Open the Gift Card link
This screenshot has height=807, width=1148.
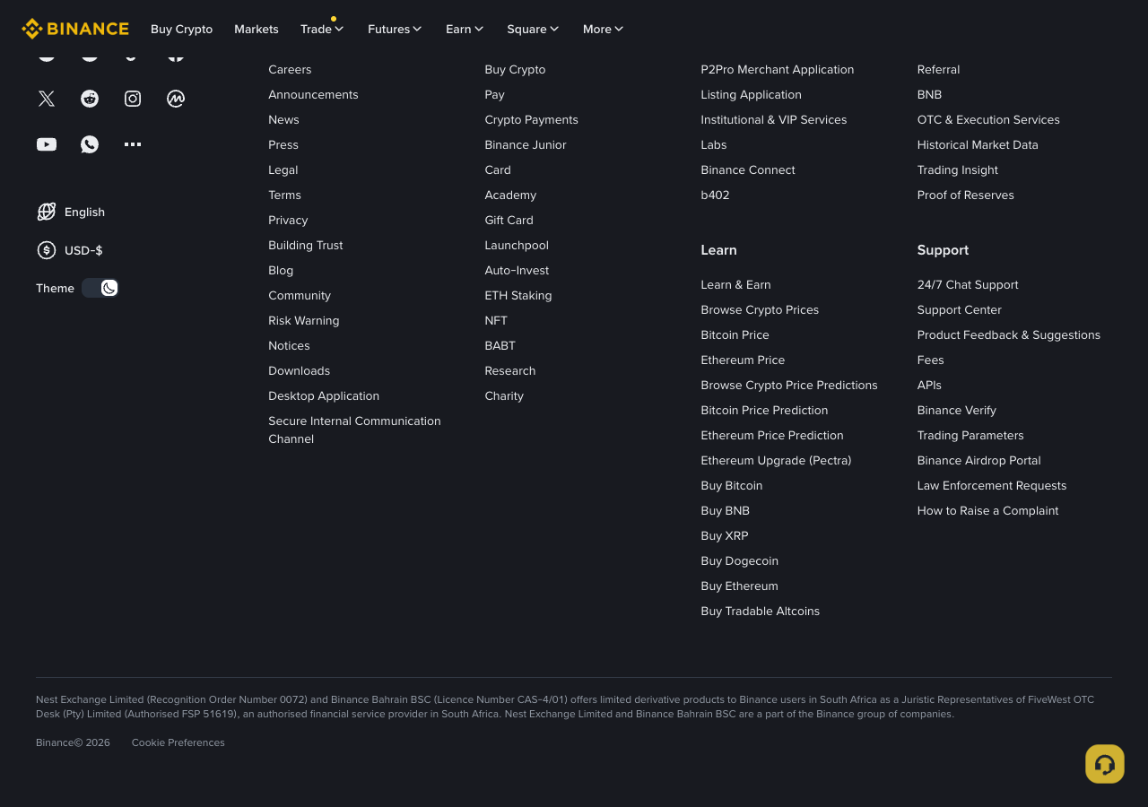point(509,220)
